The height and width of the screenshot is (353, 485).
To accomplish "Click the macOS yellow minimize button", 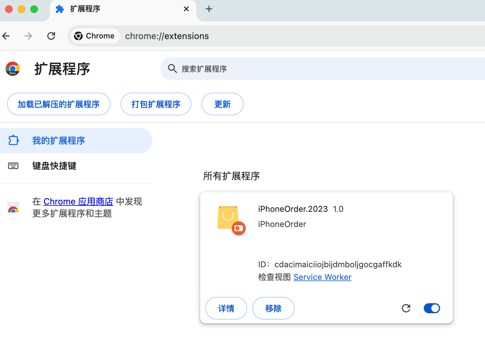I will (x=21, y=9).
